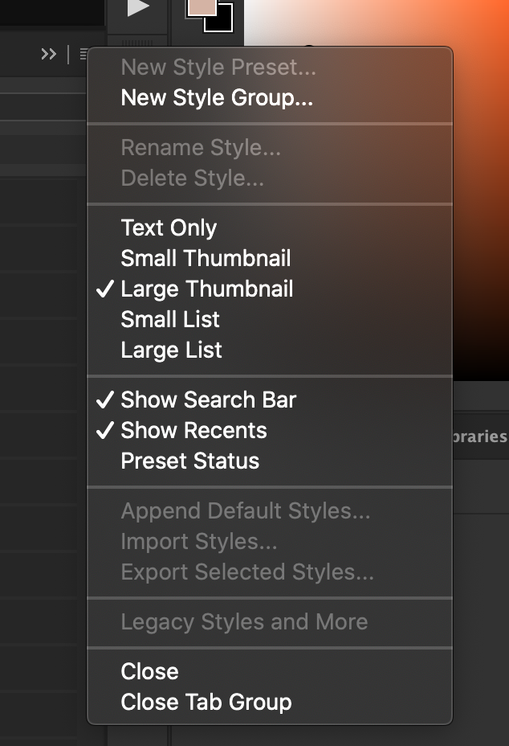Collapse panels using the double-chevron icon
This screenshot has width=509, height=746.
pyautogui.click(x=48, y=54)
